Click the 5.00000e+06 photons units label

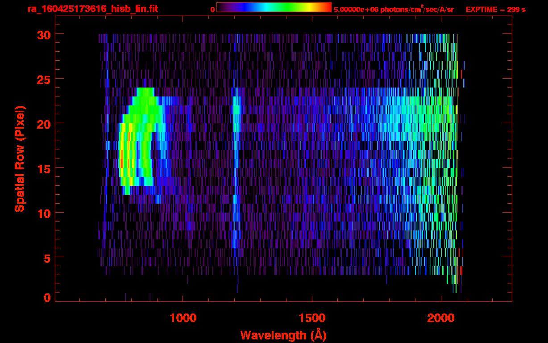click(x=393, y=9)
